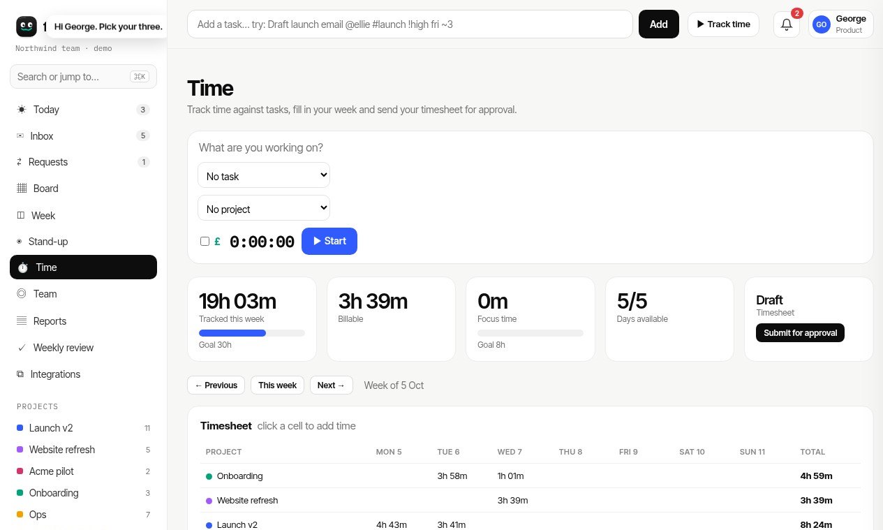883x530 pixels.
Task: Click the 5/5 Days available card
Action: [x=669, y=319]
